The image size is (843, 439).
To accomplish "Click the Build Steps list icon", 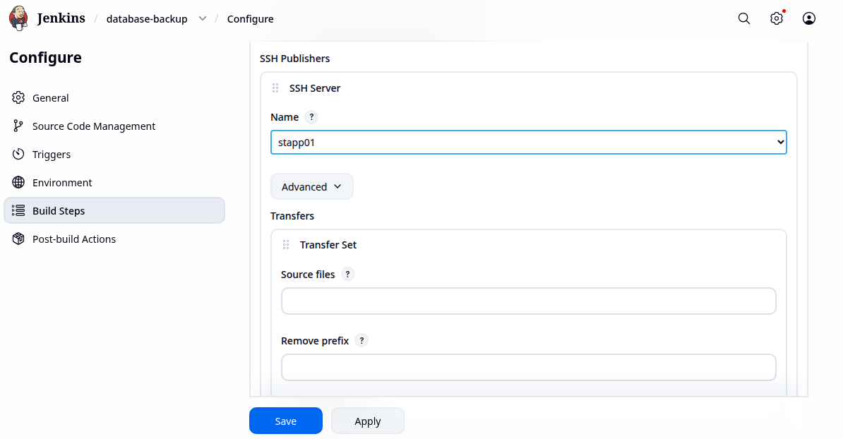I will pos(18,210).
